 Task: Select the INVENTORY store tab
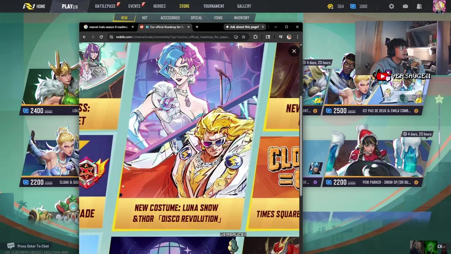241,18
